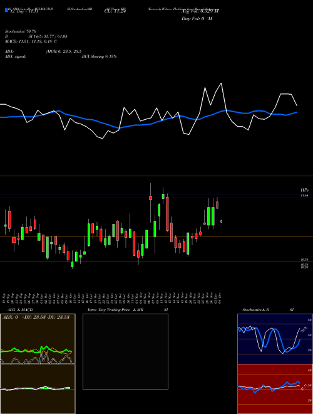Screen dimensions: 313x414
Task: Click the 11.64 price level label
Action: (x=304, y=195)
